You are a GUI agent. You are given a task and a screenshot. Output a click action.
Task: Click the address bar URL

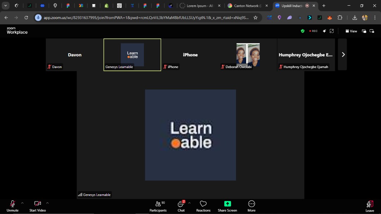(x=146, y=18)
